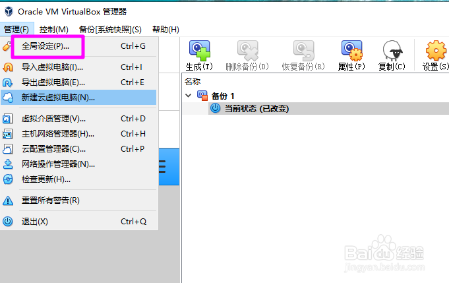Choose 退出(X) menu entry

pos(78,222)
